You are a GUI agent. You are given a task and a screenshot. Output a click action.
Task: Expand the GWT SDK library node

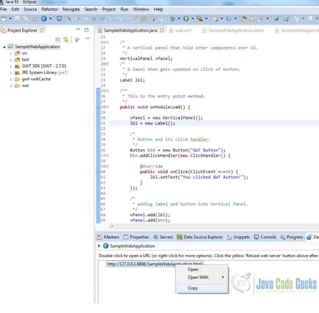pyautogui.click(x=11, y=66)
